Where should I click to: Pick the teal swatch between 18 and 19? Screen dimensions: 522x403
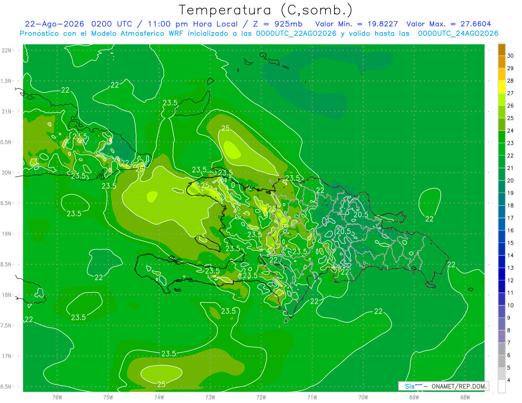pos(502,199)
